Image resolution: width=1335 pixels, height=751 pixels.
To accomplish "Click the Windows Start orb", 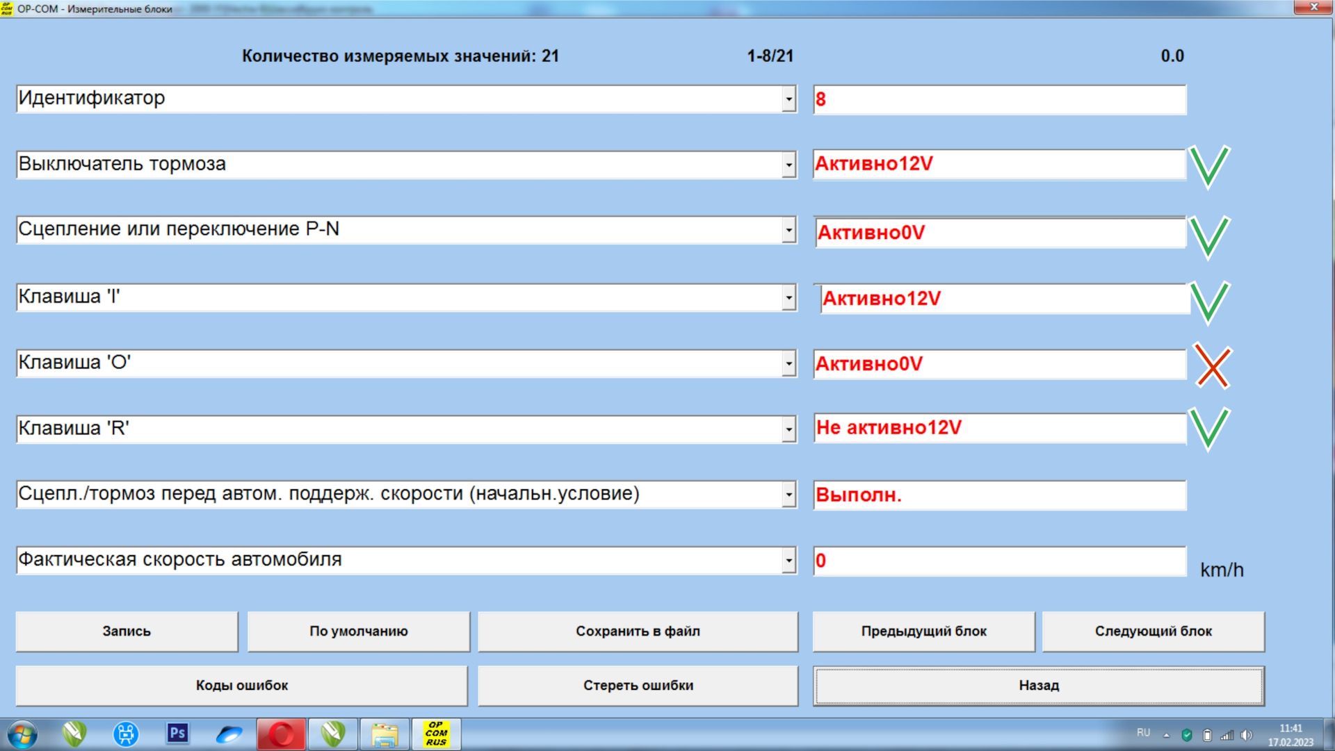I will 22,734.
